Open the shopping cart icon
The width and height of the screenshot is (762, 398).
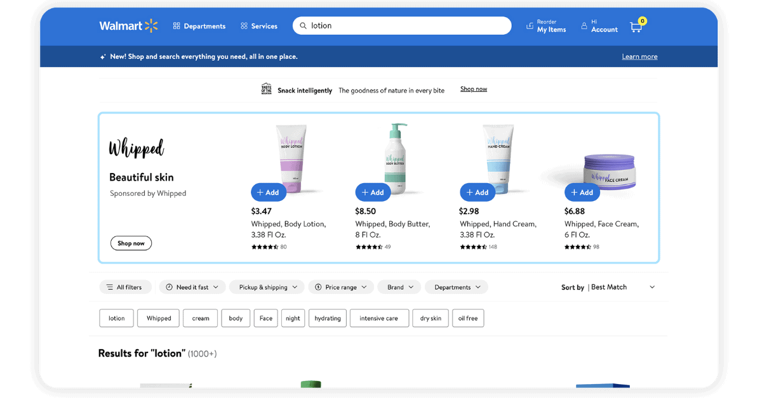(x=637, y=25)
